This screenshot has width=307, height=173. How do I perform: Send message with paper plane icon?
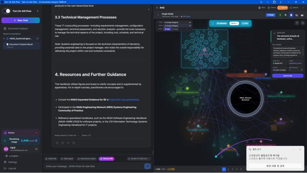pos(147,167)
